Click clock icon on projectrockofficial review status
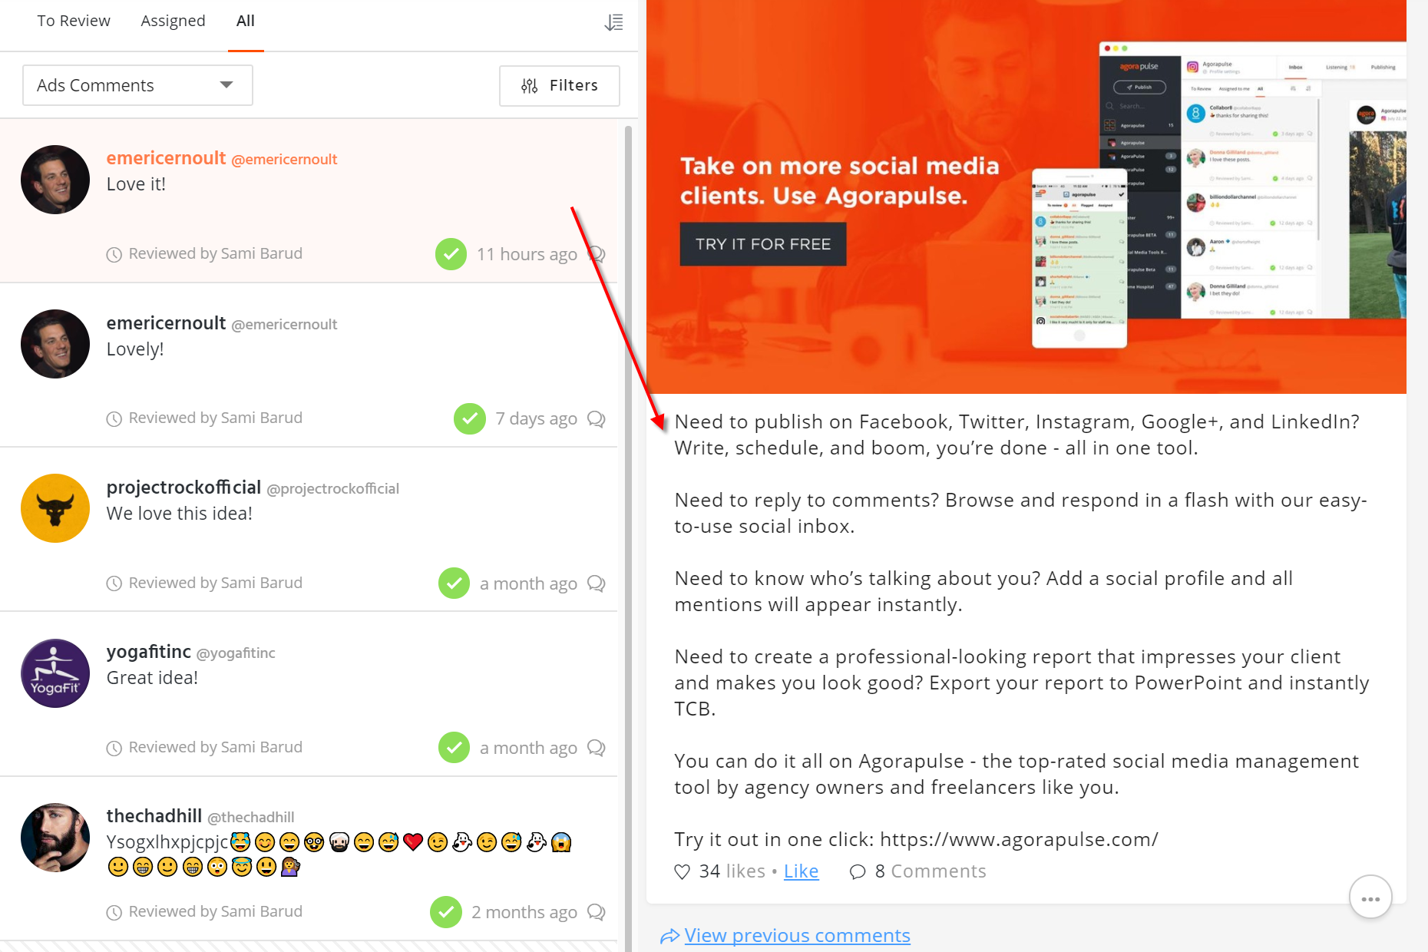This screenshot has height=952, width=1428. click(114, 583)
